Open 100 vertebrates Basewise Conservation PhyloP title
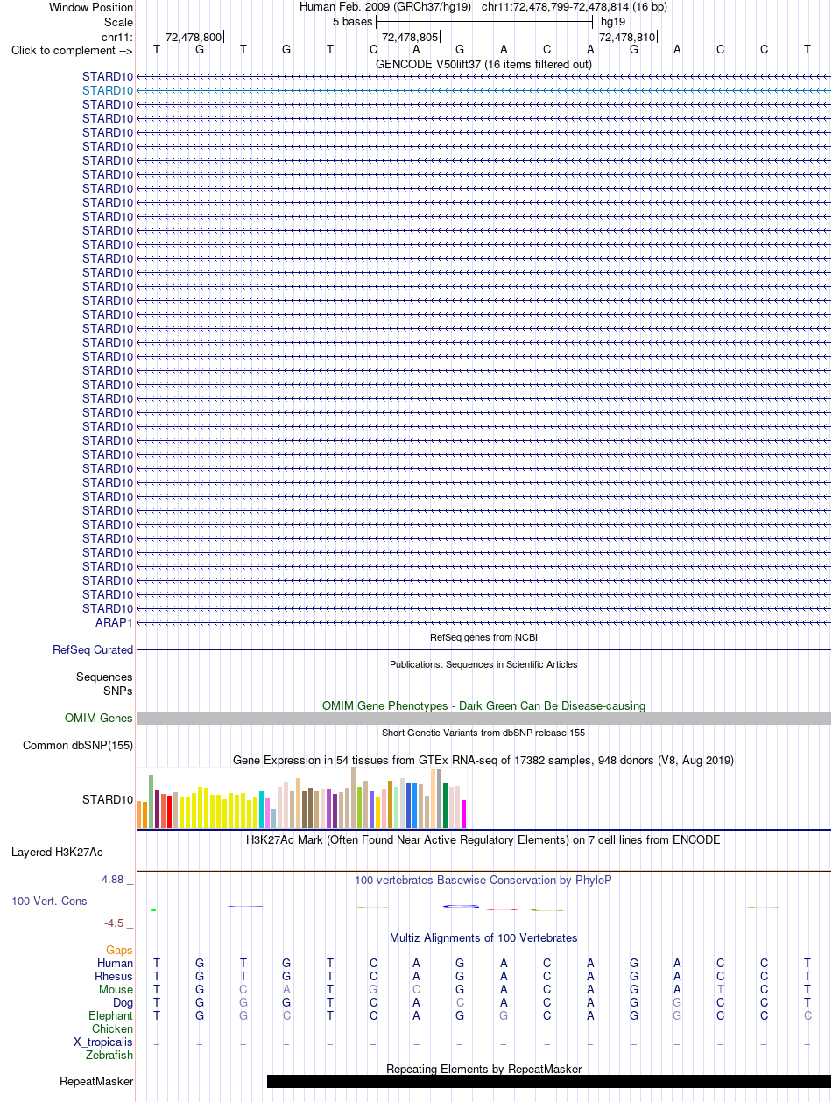This screenshot has height=1102, width=832. [x=483, y=880]
